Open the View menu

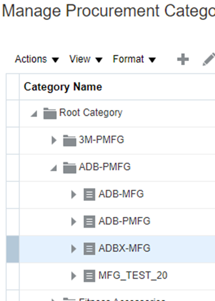click(86, 59)
